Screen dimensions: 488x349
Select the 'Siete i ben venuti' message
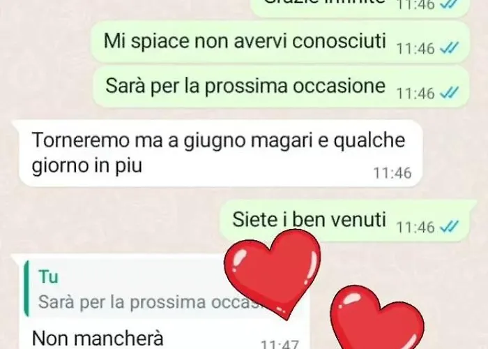[x=309, y=220]
